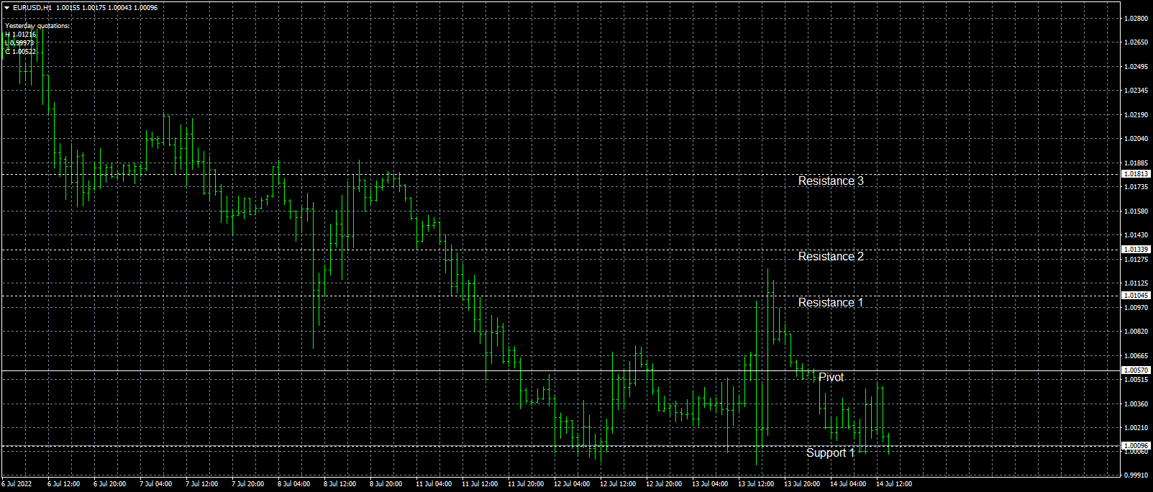The height and width of the screenshot is (492, 1153).
Task: Click 0.99910 on the price scale
Action: pyautogui.click(x=1136, y=475)
